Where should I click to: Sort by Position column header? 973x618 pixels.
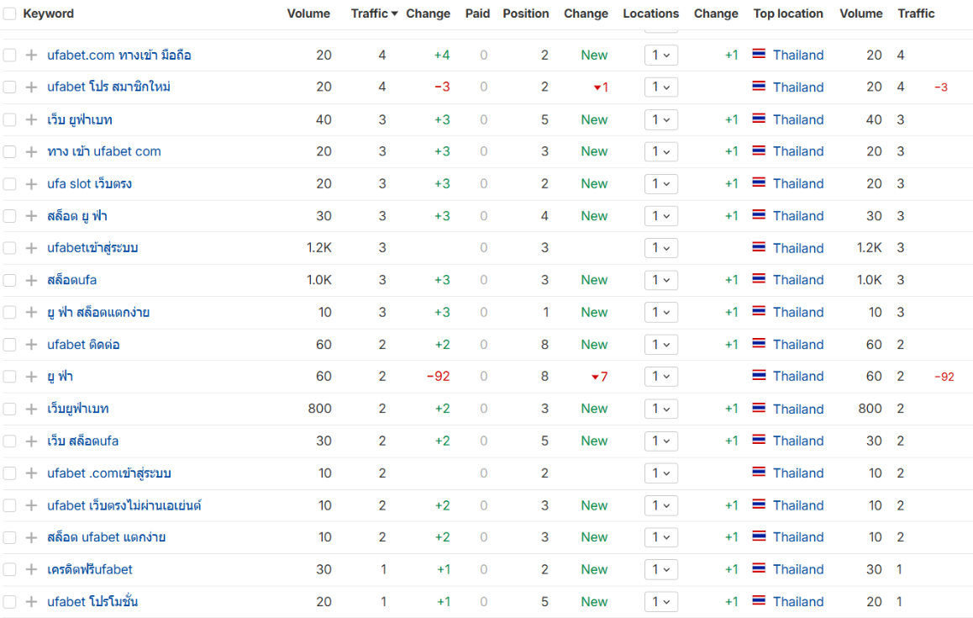coord(526,13)
